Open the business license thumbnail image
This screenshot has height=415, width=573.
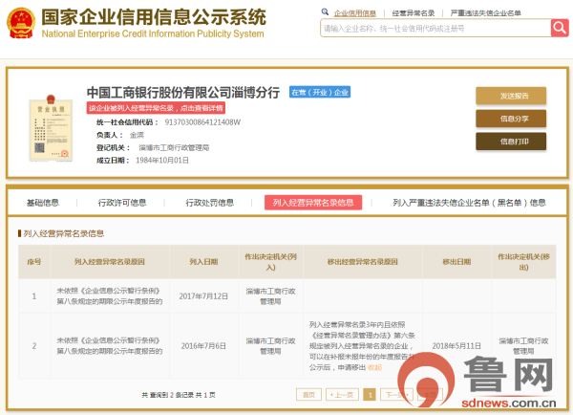(x=51, y=128)
